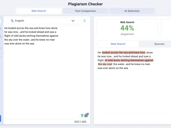Image resolution: width=171 pixels, height=128 pixels.
Task: Click the Web Search score card label
Action: click(127, 22)
